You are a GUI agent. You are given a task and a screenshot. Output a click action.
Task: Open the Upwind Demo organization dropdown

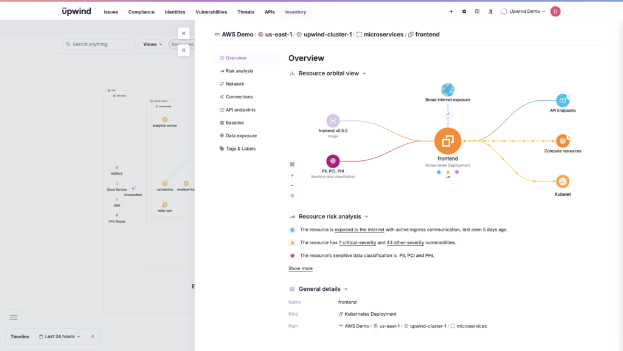pos(523,12)
